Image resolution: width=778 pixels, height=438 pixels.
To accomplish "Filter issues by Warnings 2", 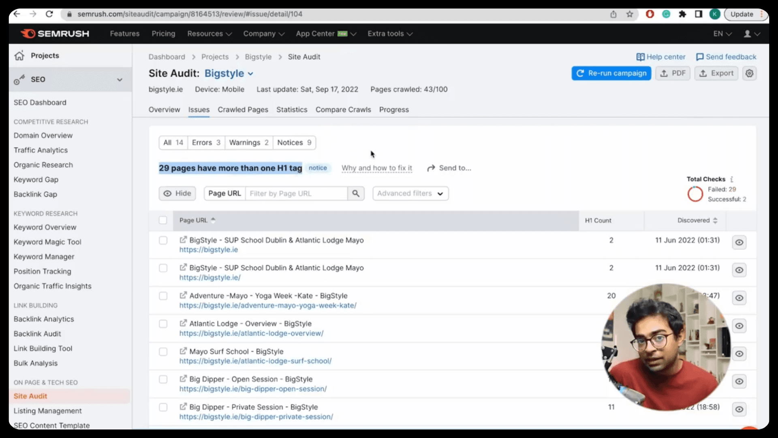I will point(249,143).
